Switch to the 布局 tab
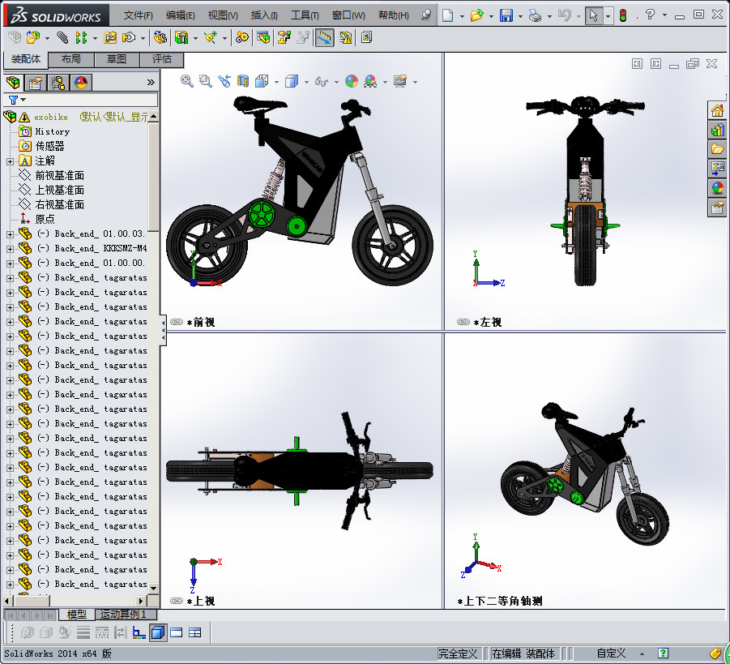 [71, 59]
